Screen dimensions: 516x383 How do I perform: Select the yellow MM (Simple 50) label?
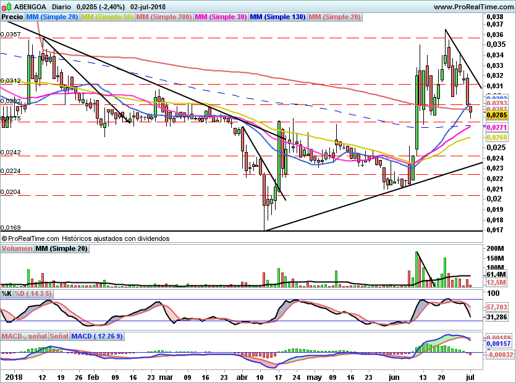click(107, 17)
